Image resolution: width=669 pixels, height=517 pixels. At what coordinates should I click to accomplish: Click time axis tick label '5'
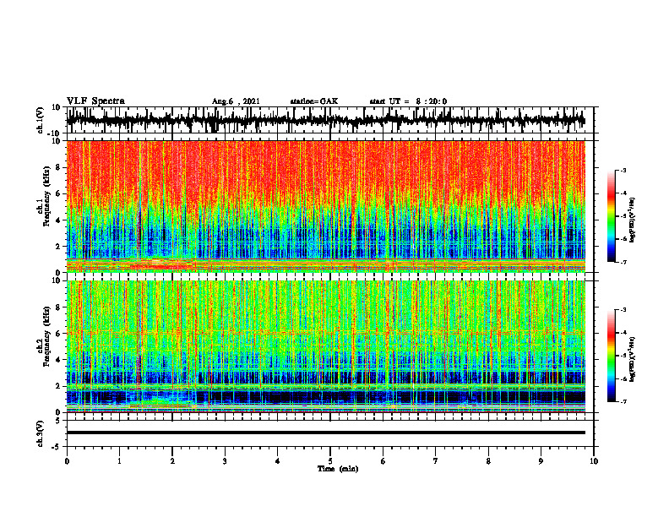pos(330,461)
